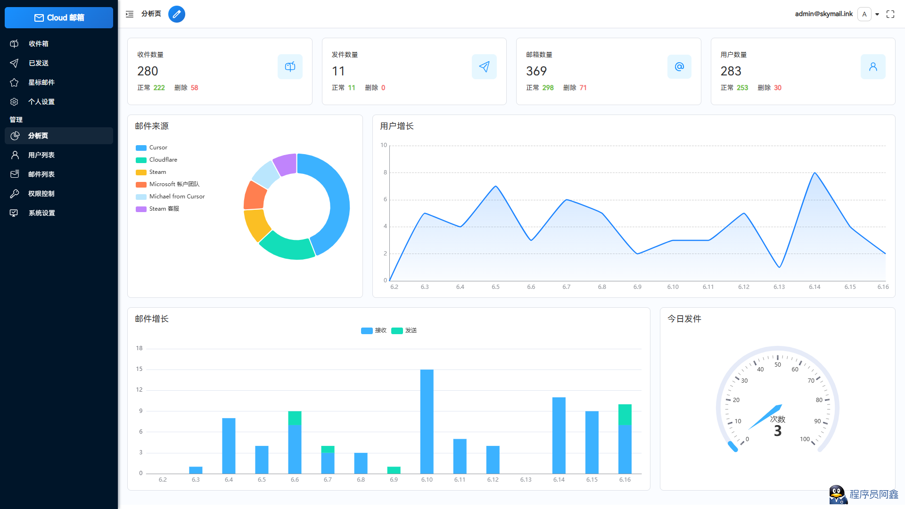Click the @ icon in 邮箱数量 card
This screenshot has height=509, width=905.
click(679, 67)
